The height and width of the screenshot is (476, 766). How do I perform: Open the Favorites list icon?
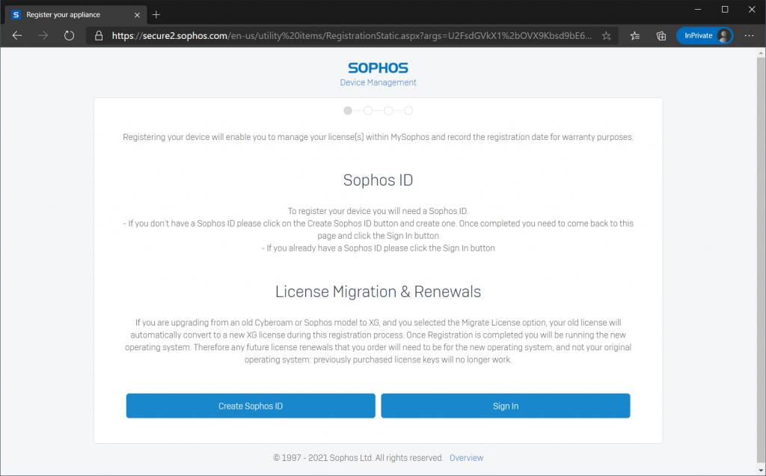tap(634, 36)
